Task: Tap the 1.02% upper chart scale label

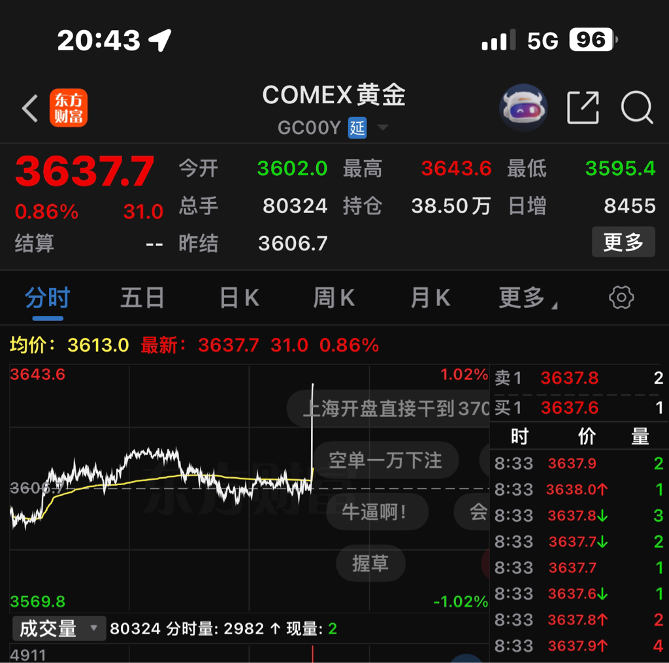Action: (x=464, y=375)
